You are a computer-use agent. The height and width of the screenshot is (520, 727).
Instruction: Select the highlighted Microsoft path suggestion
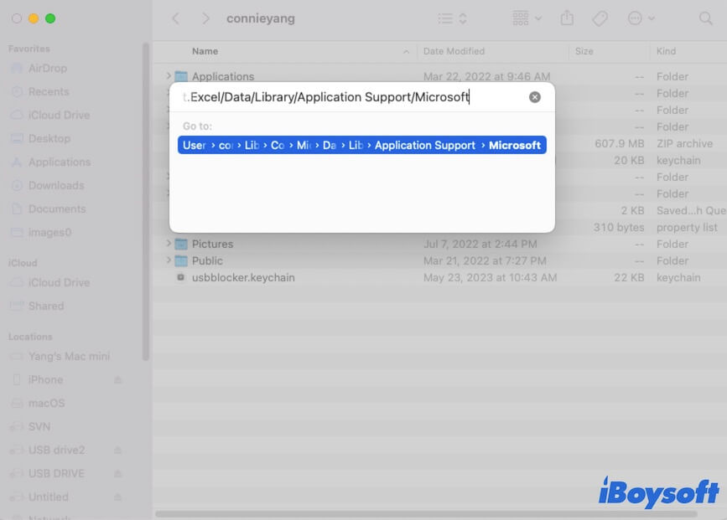[x=362, y=146]
